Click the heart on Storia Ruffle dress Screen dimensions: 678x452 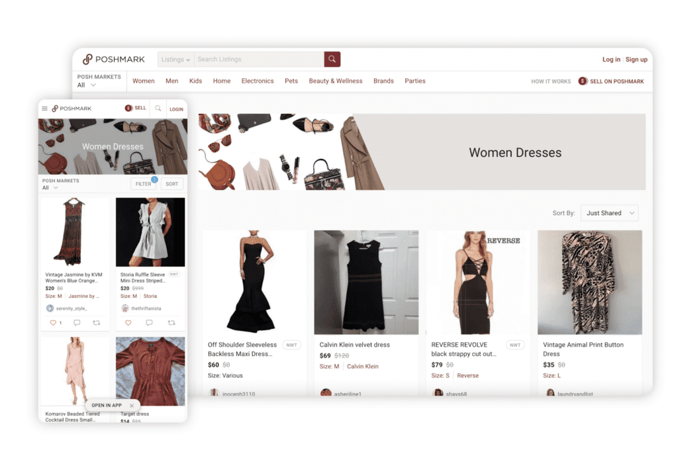click(x=128, y=323)
